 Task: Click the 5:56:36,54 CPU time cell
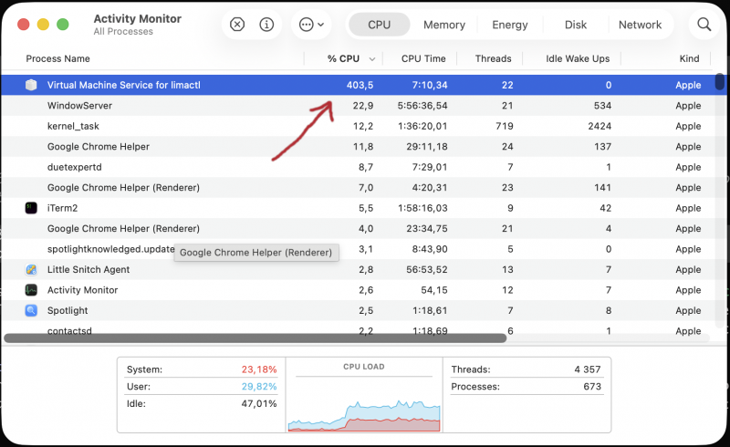pyautogui.click(x=422, y=105)
